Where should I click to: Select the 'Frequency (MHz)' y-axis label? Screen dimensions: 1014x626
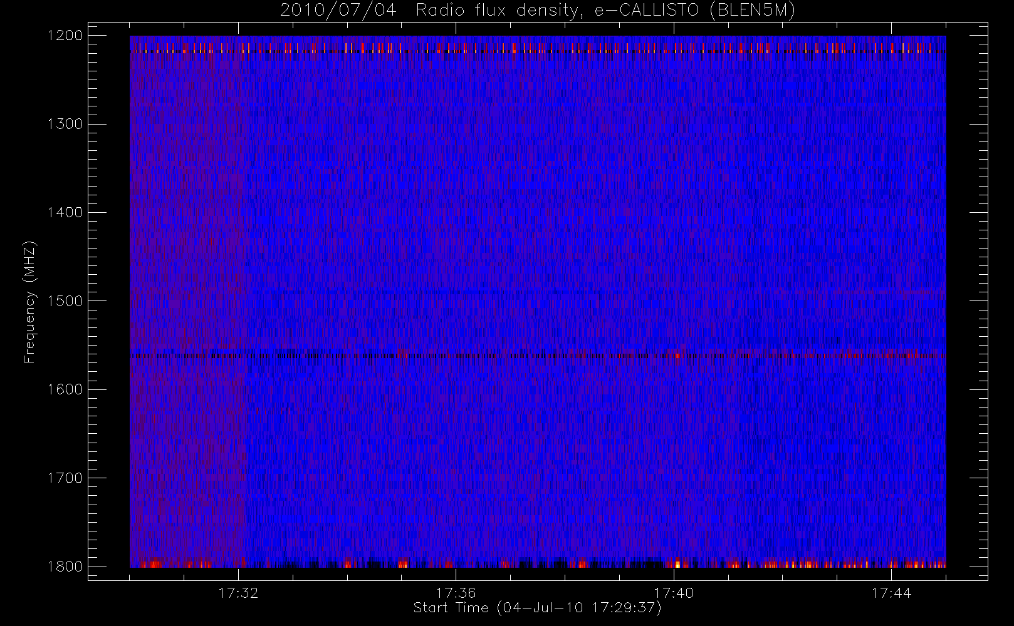(x=29, y=302)
